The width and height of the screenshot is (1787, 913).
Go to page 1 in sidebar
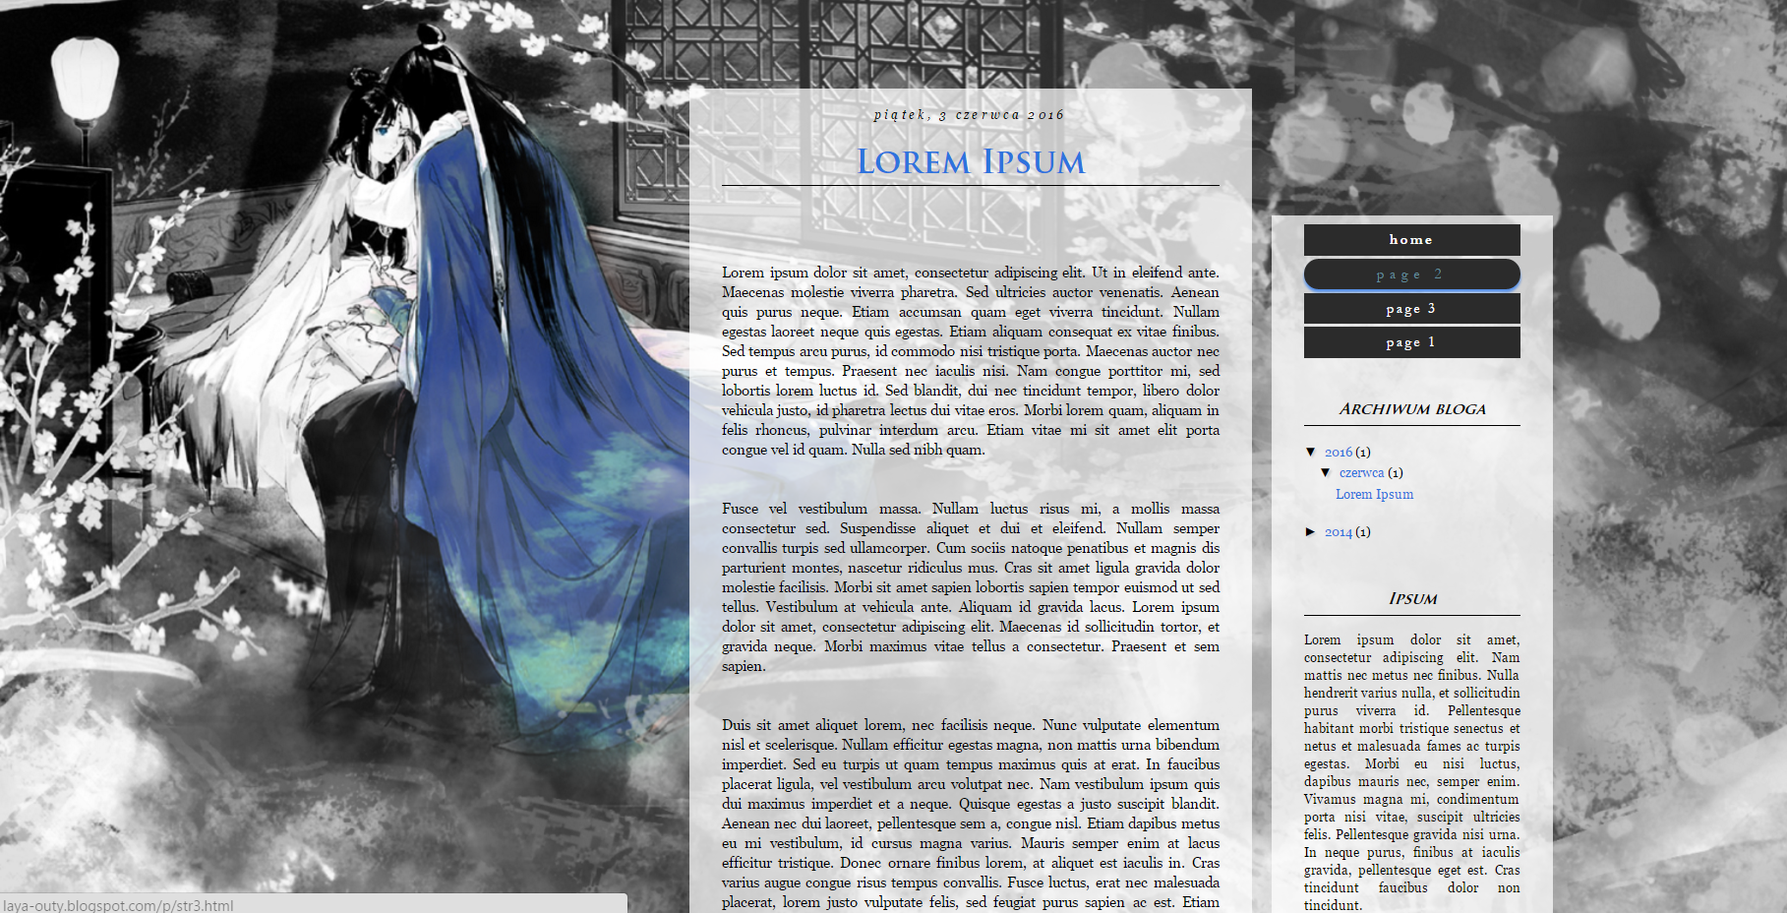coord(1411,342)
